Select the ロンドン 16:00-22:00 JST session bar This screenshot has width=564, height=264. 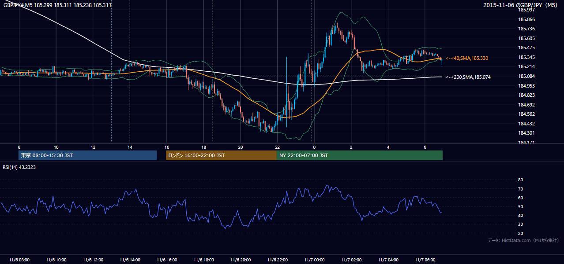tap(221, 155)
